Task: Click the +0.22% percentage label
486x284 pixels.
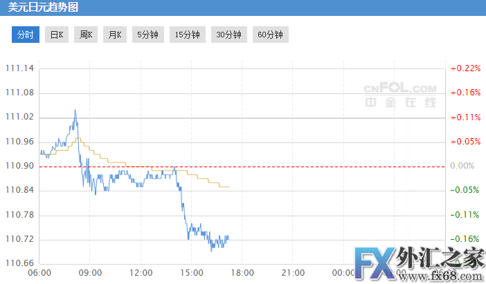Action: pos(465,68)
